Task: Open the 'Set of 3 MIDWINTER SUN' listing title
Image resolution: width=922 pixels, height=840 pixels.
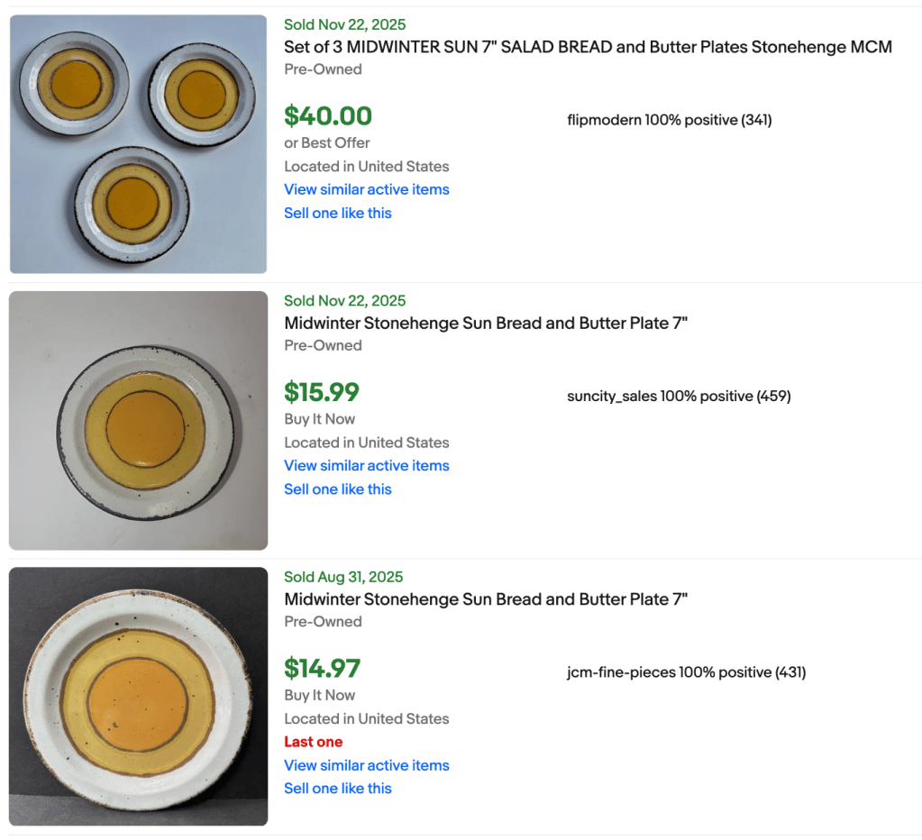Action: pyautogui.click(x=588, y=47)
